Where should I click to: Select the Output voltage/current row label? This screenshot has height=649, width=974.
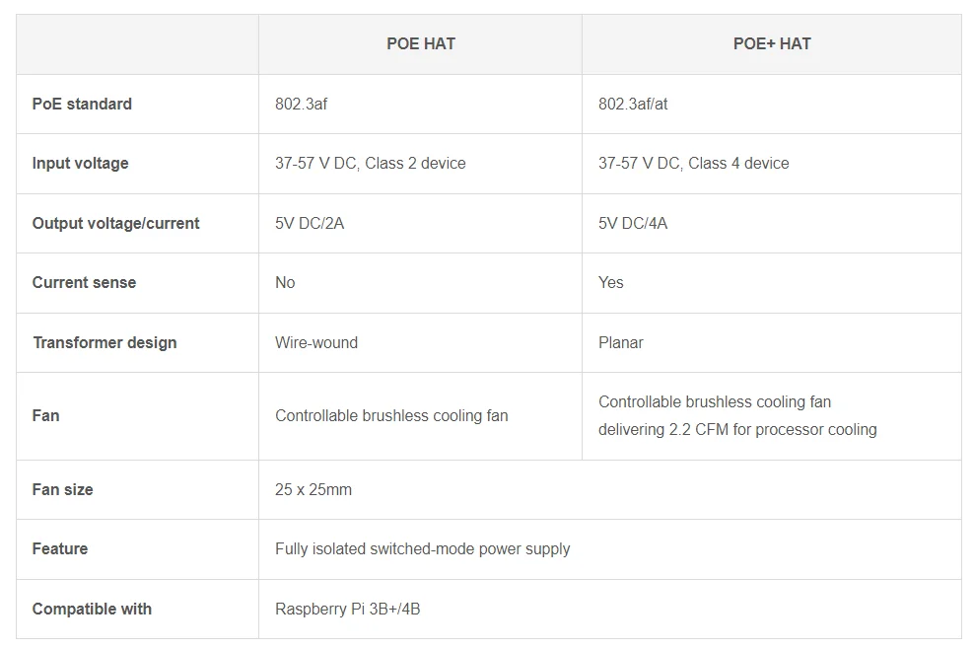click(x=115, y=223)
